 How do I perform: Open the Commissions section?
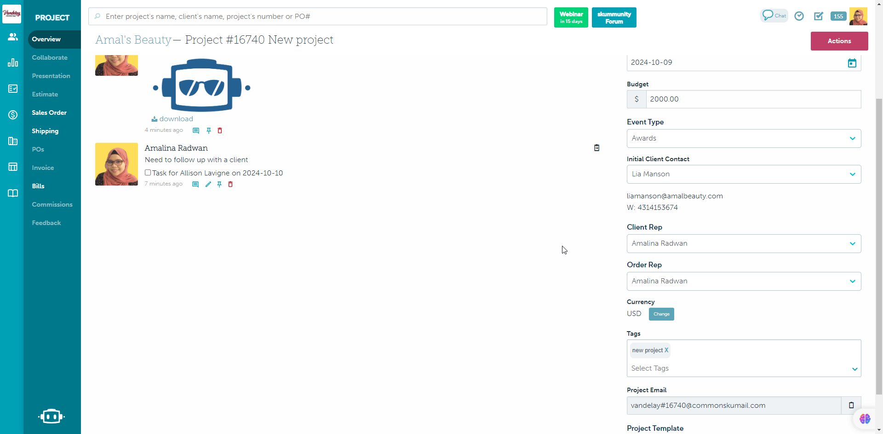point(52,204)
